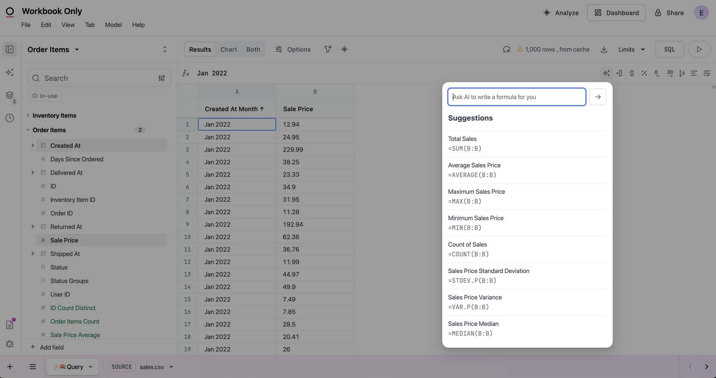Switch to the Chart tab

[x=228, y=49]
